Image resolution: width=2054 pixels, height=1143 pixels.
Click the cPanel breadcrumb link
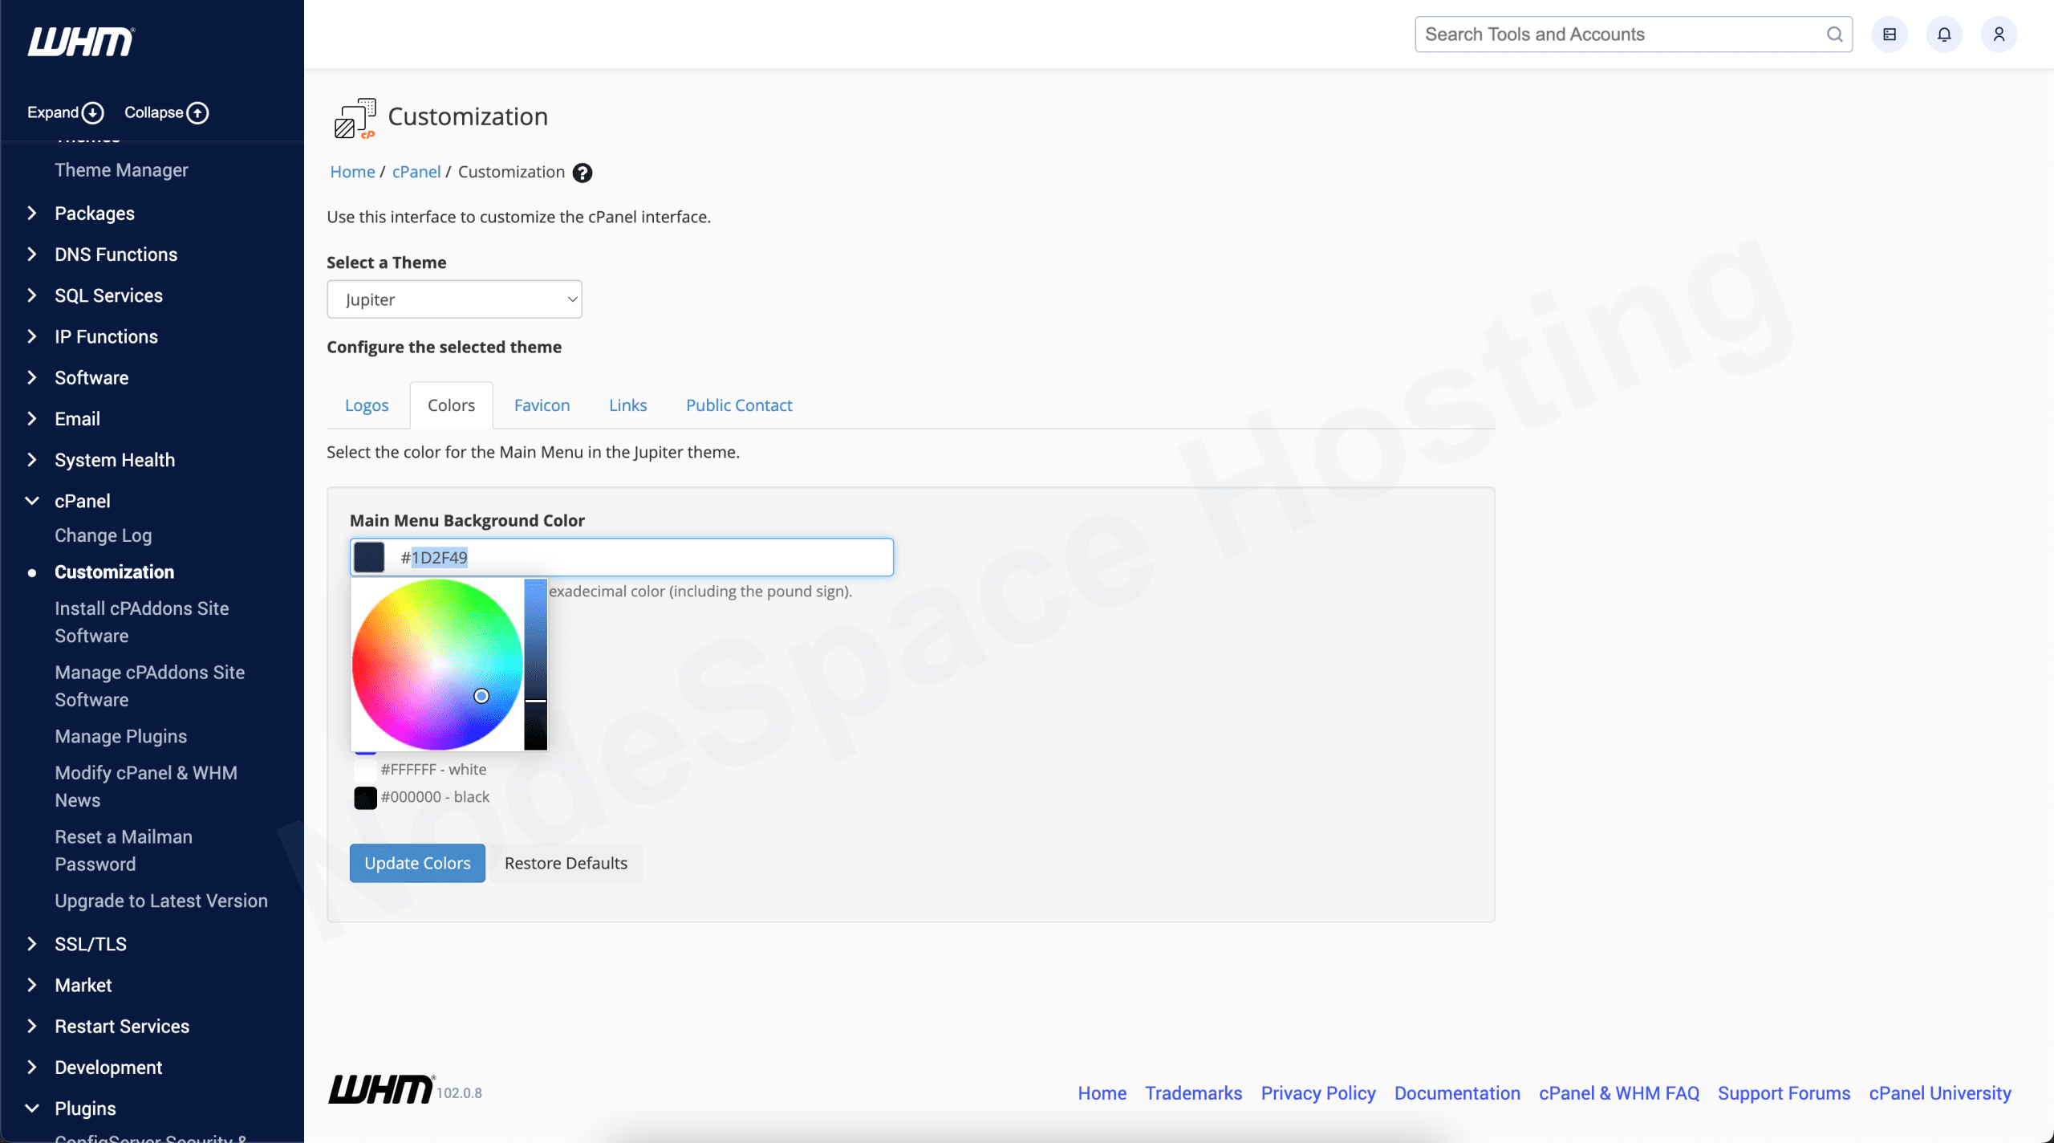416,172
